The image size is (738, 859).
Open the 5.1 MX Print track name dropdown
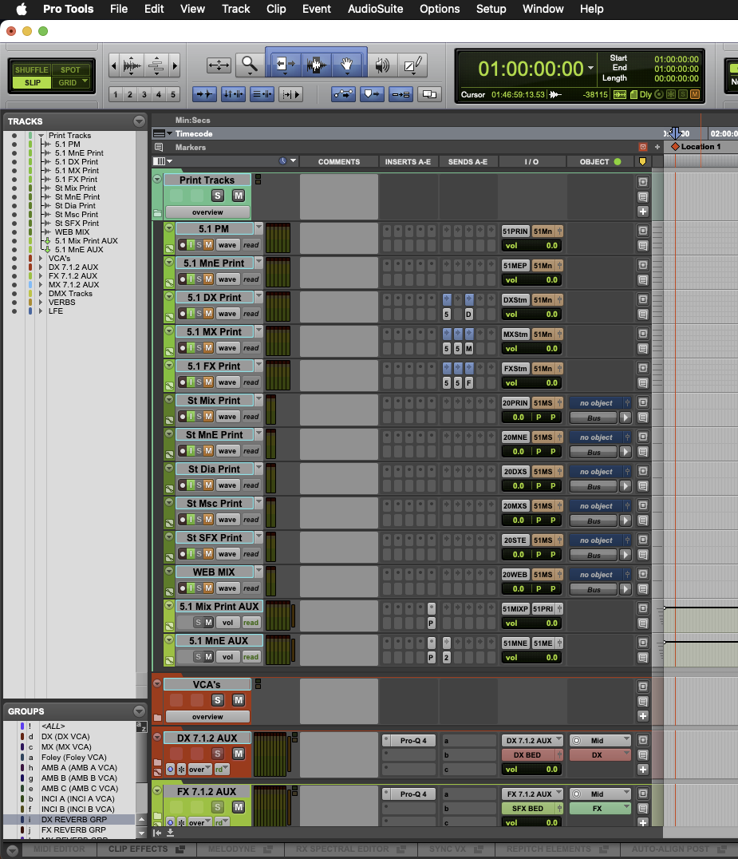(x=259, y=331)
